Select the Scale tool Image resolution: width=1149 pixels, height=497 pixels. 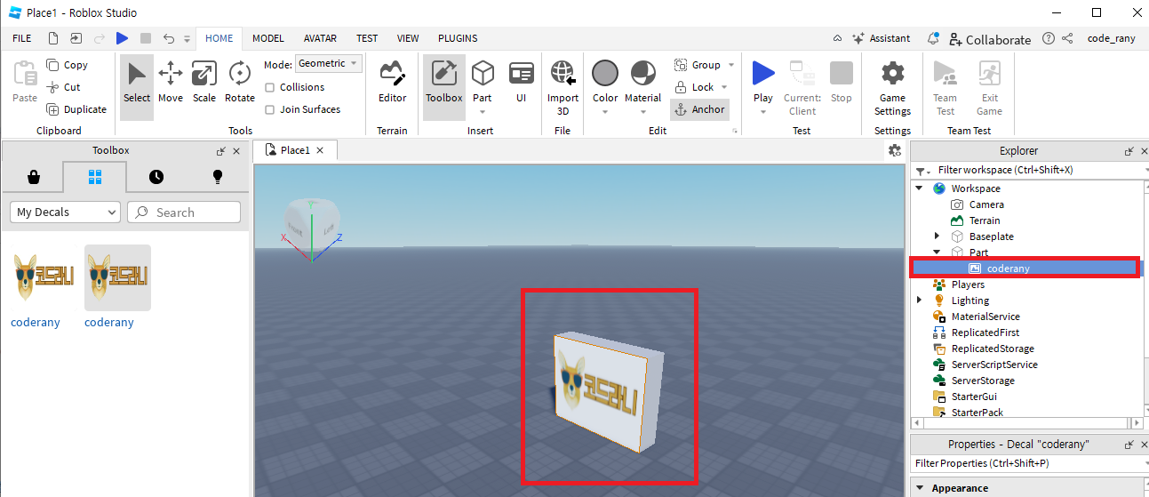[x=204, y=83]
